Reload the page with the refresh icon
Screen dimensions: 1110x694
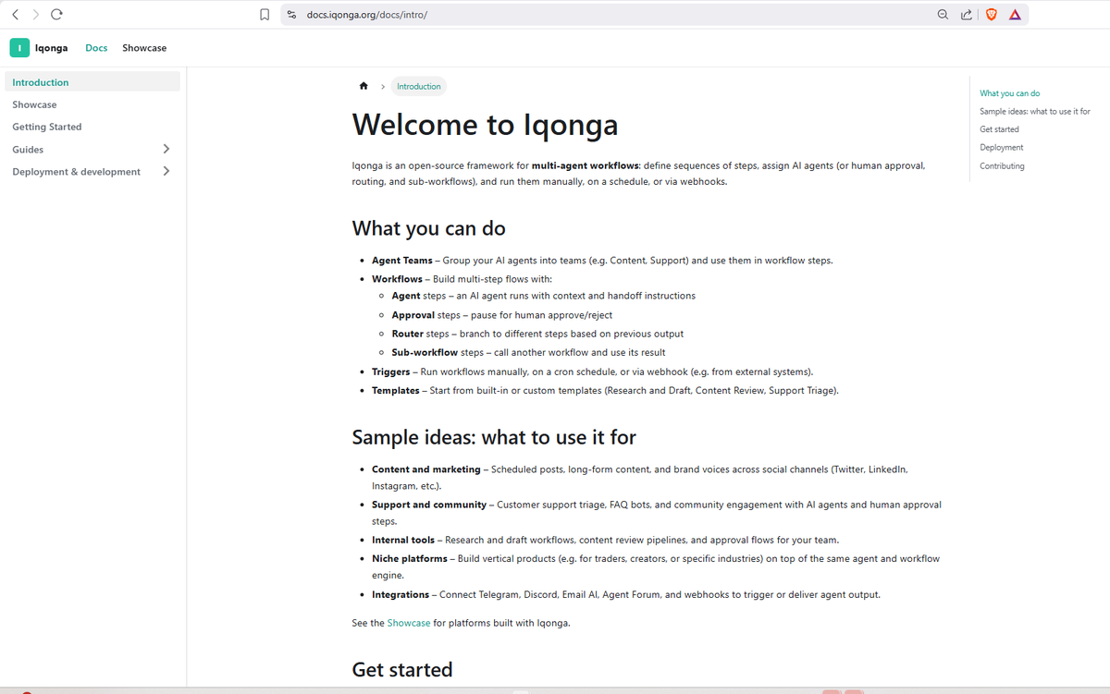56,14
